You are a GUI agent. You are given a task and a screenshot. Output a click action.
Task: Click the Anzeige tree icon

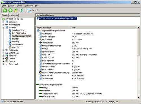pyautogui.click(x=7, y=27)
